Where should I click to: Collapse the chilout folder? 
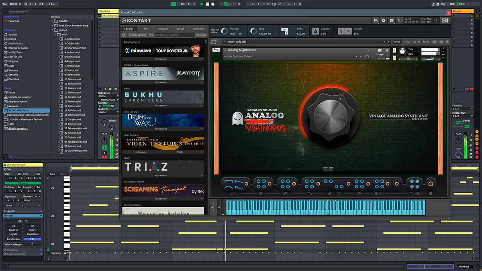53,30
